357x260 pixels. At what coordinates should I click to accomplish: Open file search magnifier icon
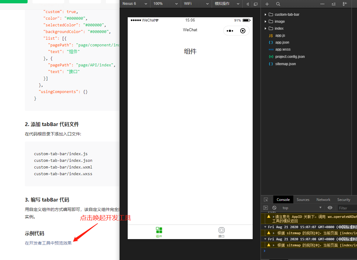pos(278,4)
